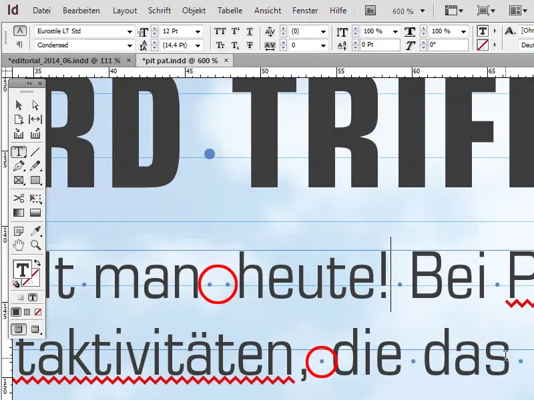Swap fill and stroke colors
The image size is (534, 400).
pos(39,262)
